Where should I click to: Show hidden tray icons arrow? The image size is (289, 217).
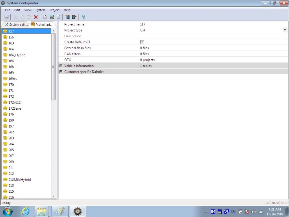(x=206, y=212)
